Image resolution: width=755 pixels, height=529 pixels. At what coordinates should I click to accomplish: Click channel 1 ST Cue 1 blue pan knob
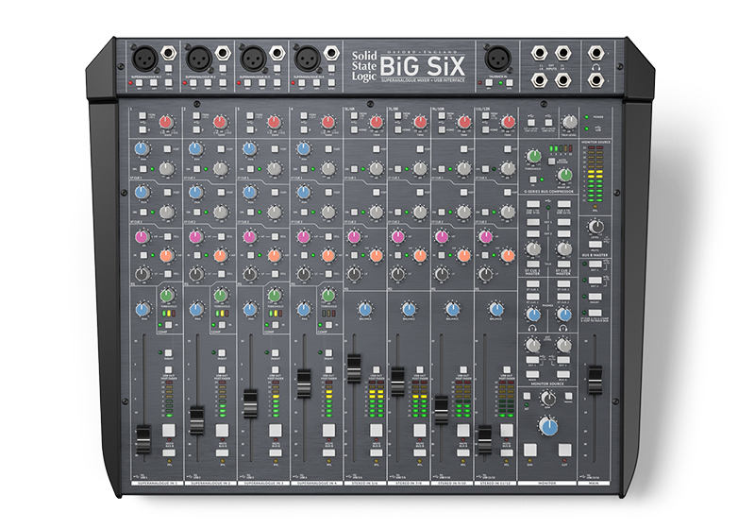(x=142, y=149)
